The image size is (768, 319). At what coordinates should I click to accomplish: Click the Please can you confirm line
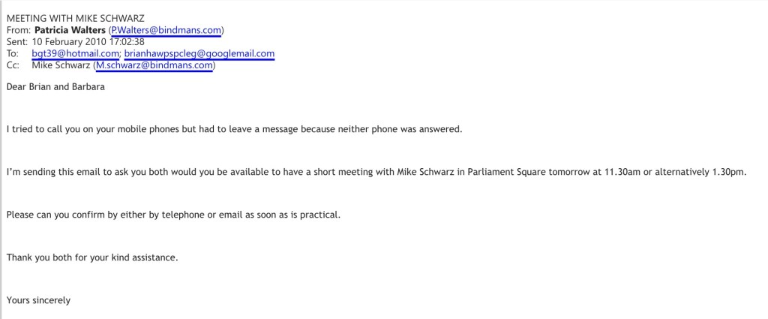(173, 215)
